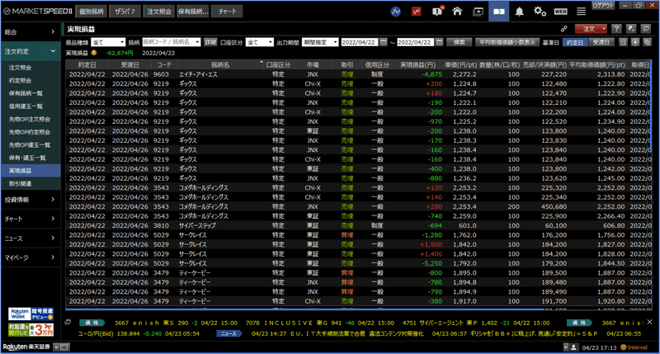Open the 出力期間 dropdown
The image size is (660, 354).
[320, 42]
